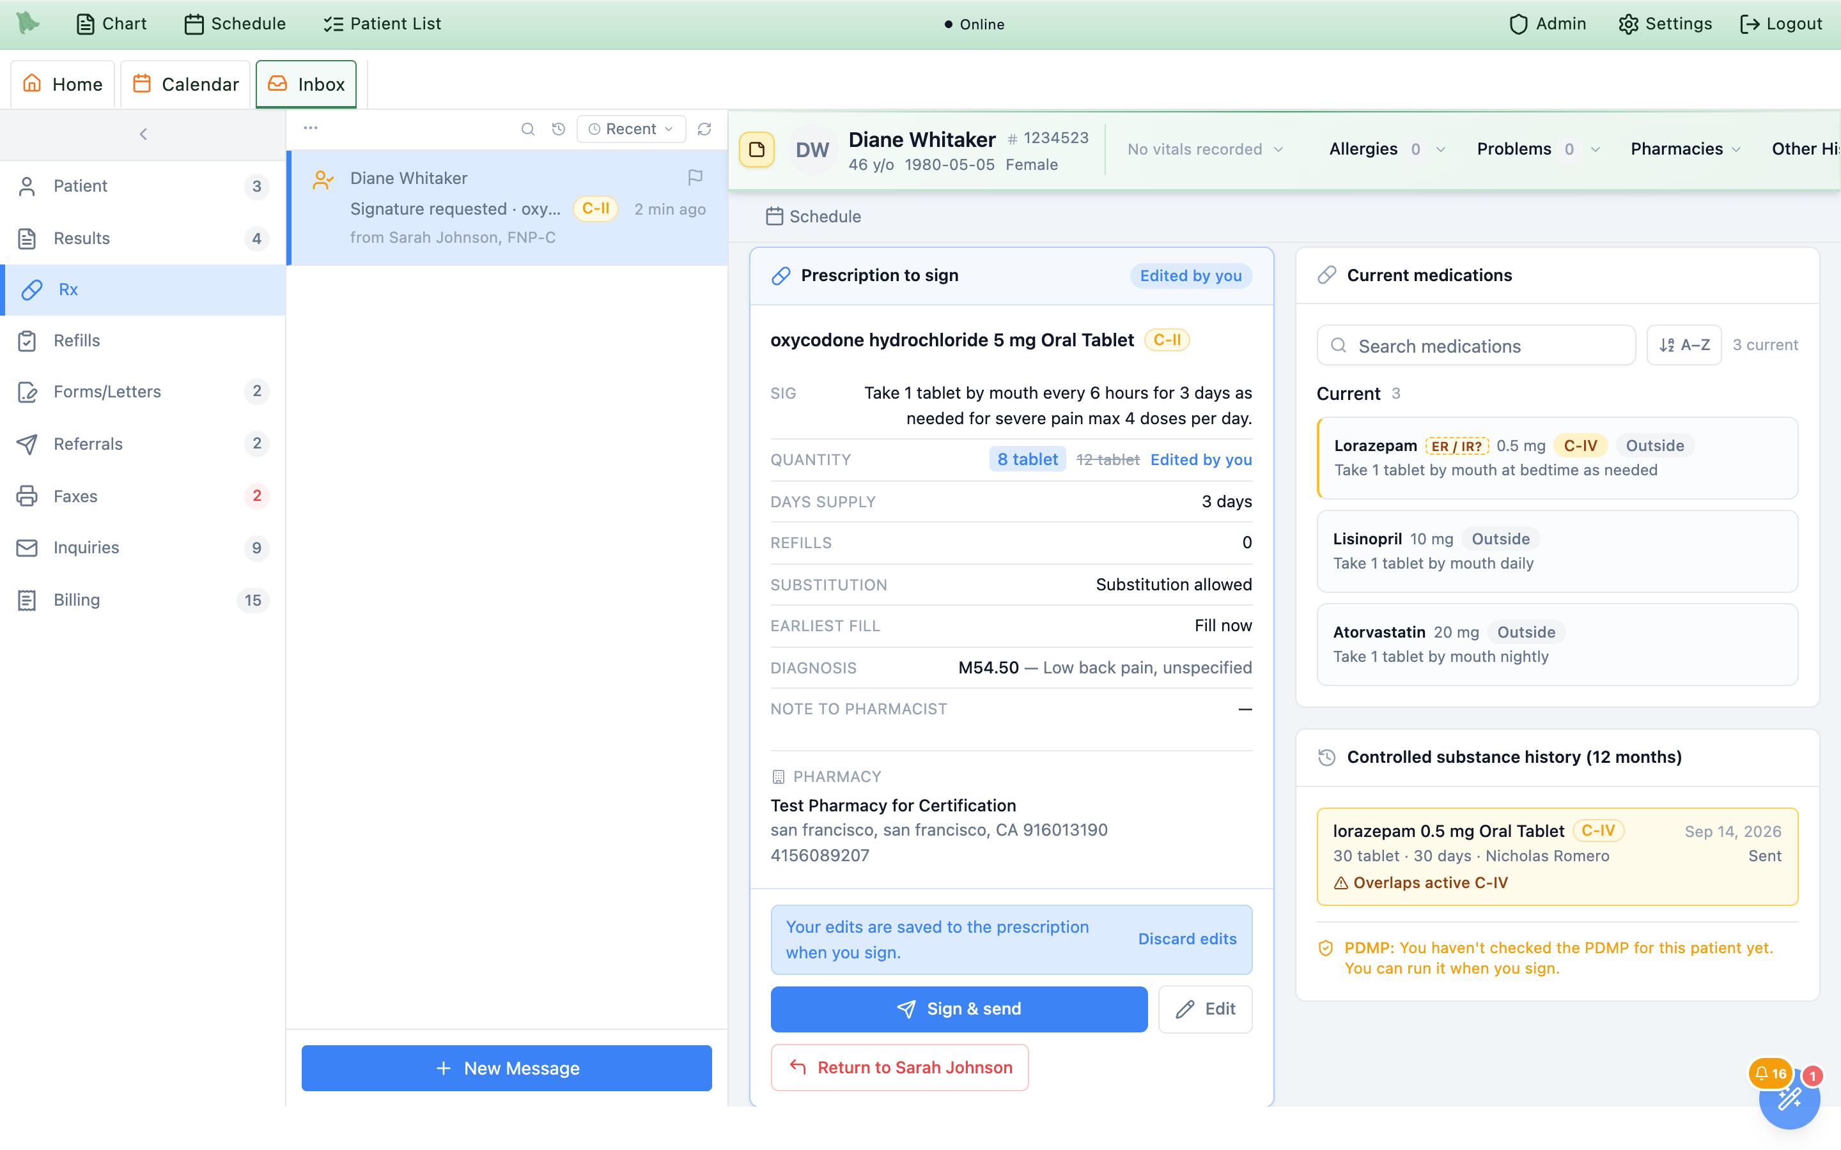Image resolution: width=1841 pixels, height=1150 pixels.
Task: Click the DW patient avatar
Action: (x=812, y=150)
